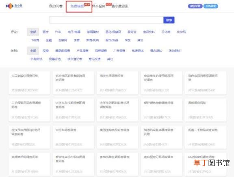Click the blue 搜索 button

click(169, 20)
